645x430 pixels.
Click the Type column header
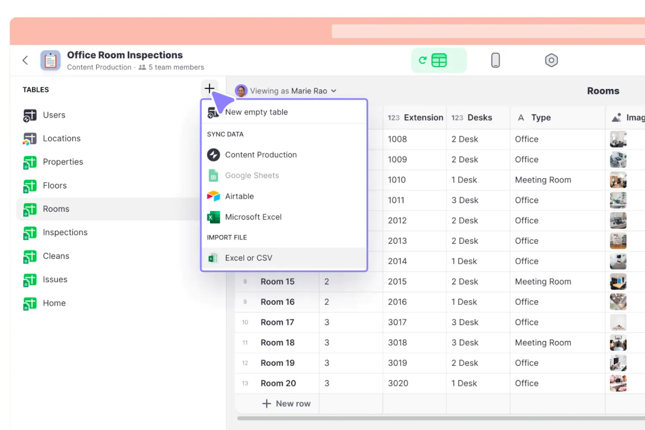pos(558,118)
